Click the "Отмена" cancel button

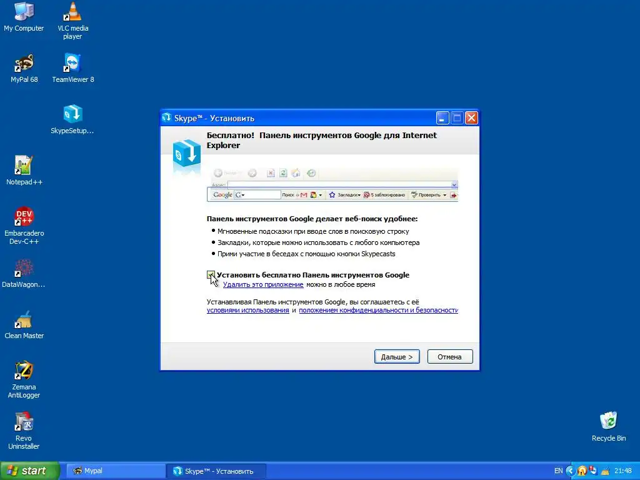tap(450, 357)
